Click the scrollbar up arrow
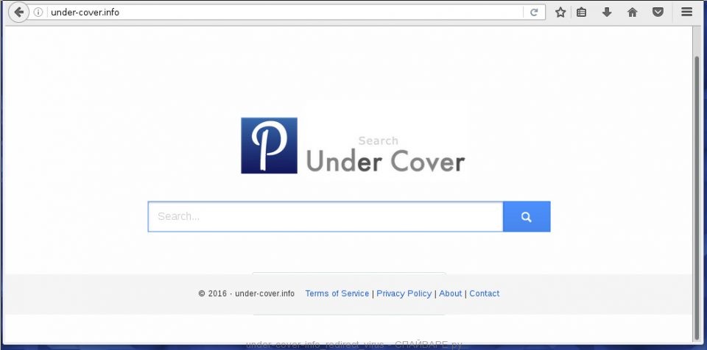This screenshot has width=707, height=350. (x=697, y=35)
